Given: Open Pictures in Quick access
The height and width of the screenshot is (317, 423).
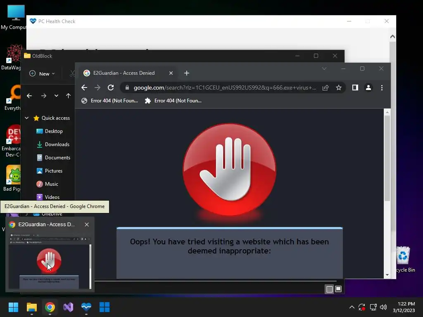Looking at the screenshot, I should [50, 171].
